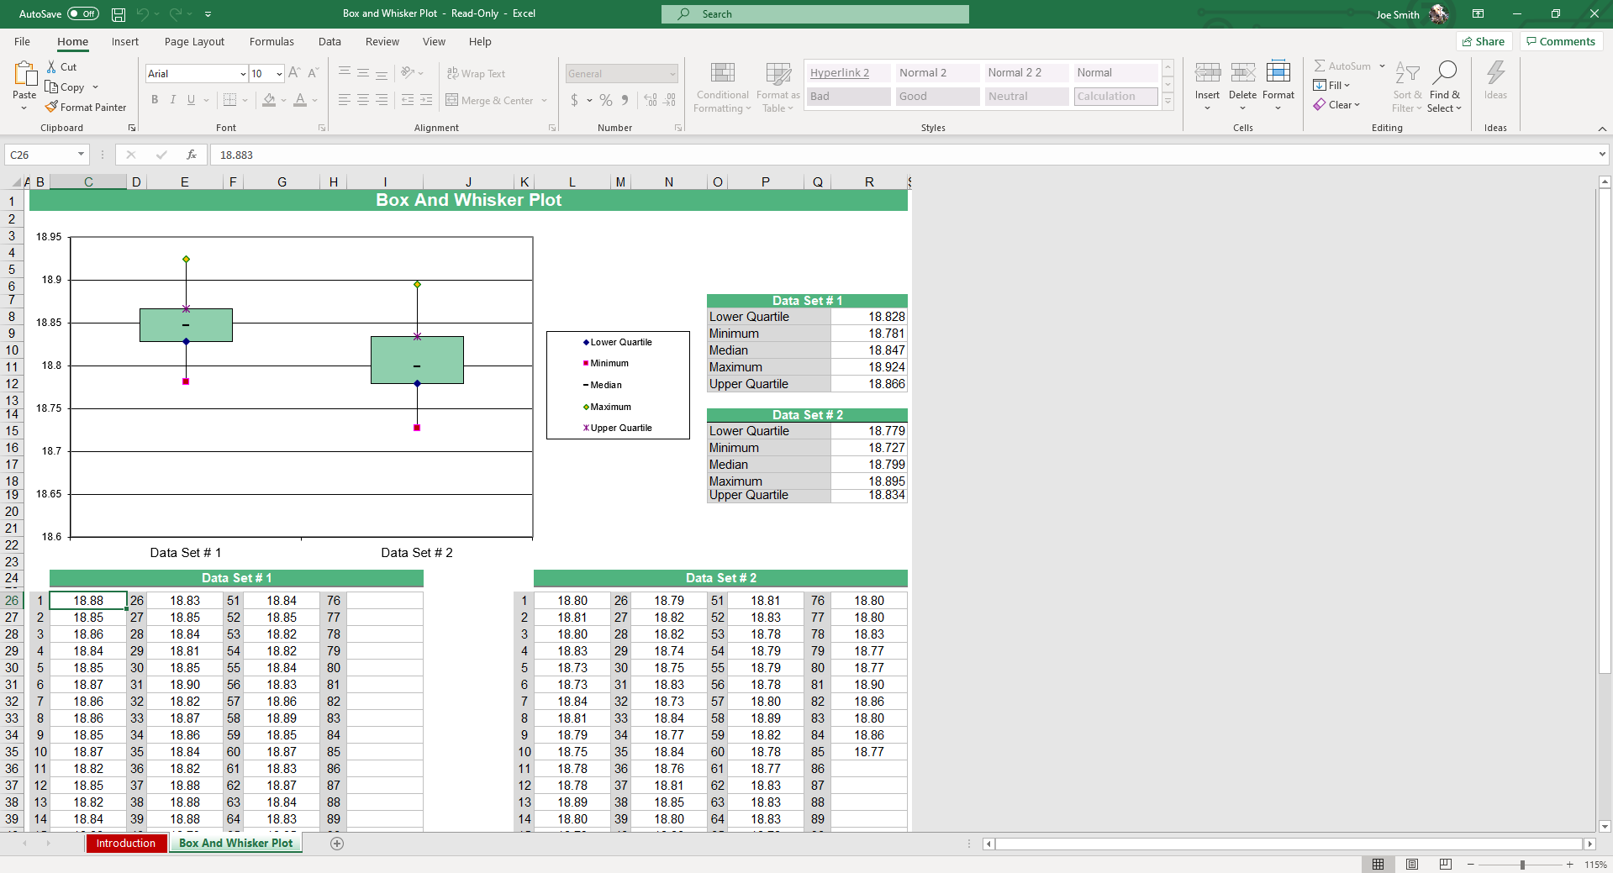1613x873 pixels.
Task: Open the Find & Select tool
Action: pos(1444,87)
